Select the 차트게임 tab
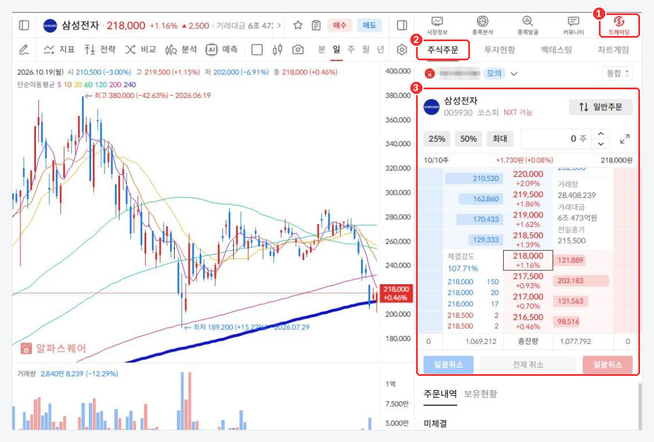The height and width of the screenshot is (442, 654). [613, 50]
